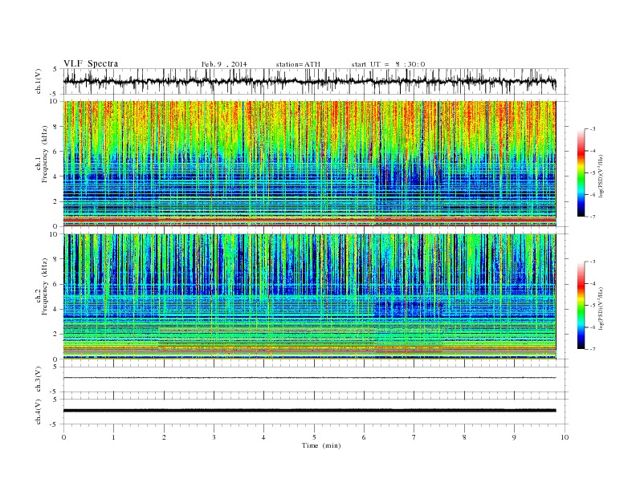Image resolution: width=636 pixels, height=491 pixels.
Task: Click the time axis tick label "8"
Action: coord(464,437)
